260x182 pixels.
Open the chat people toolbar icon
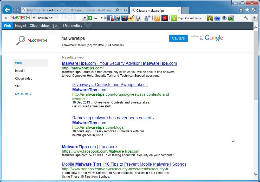tap(147, 18)
